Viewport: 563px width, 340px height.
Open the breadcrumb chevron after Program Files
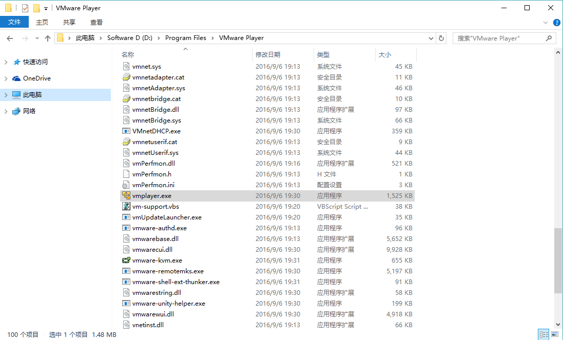212,38
